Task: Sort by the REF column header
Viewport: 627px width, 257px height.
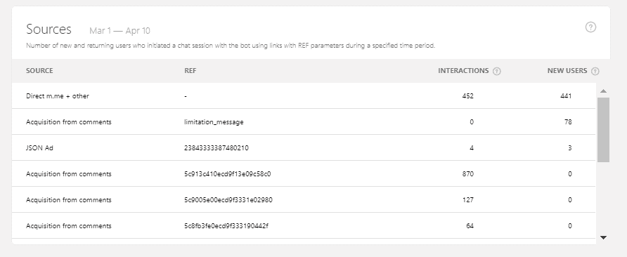Action: [x=190, y=71]
